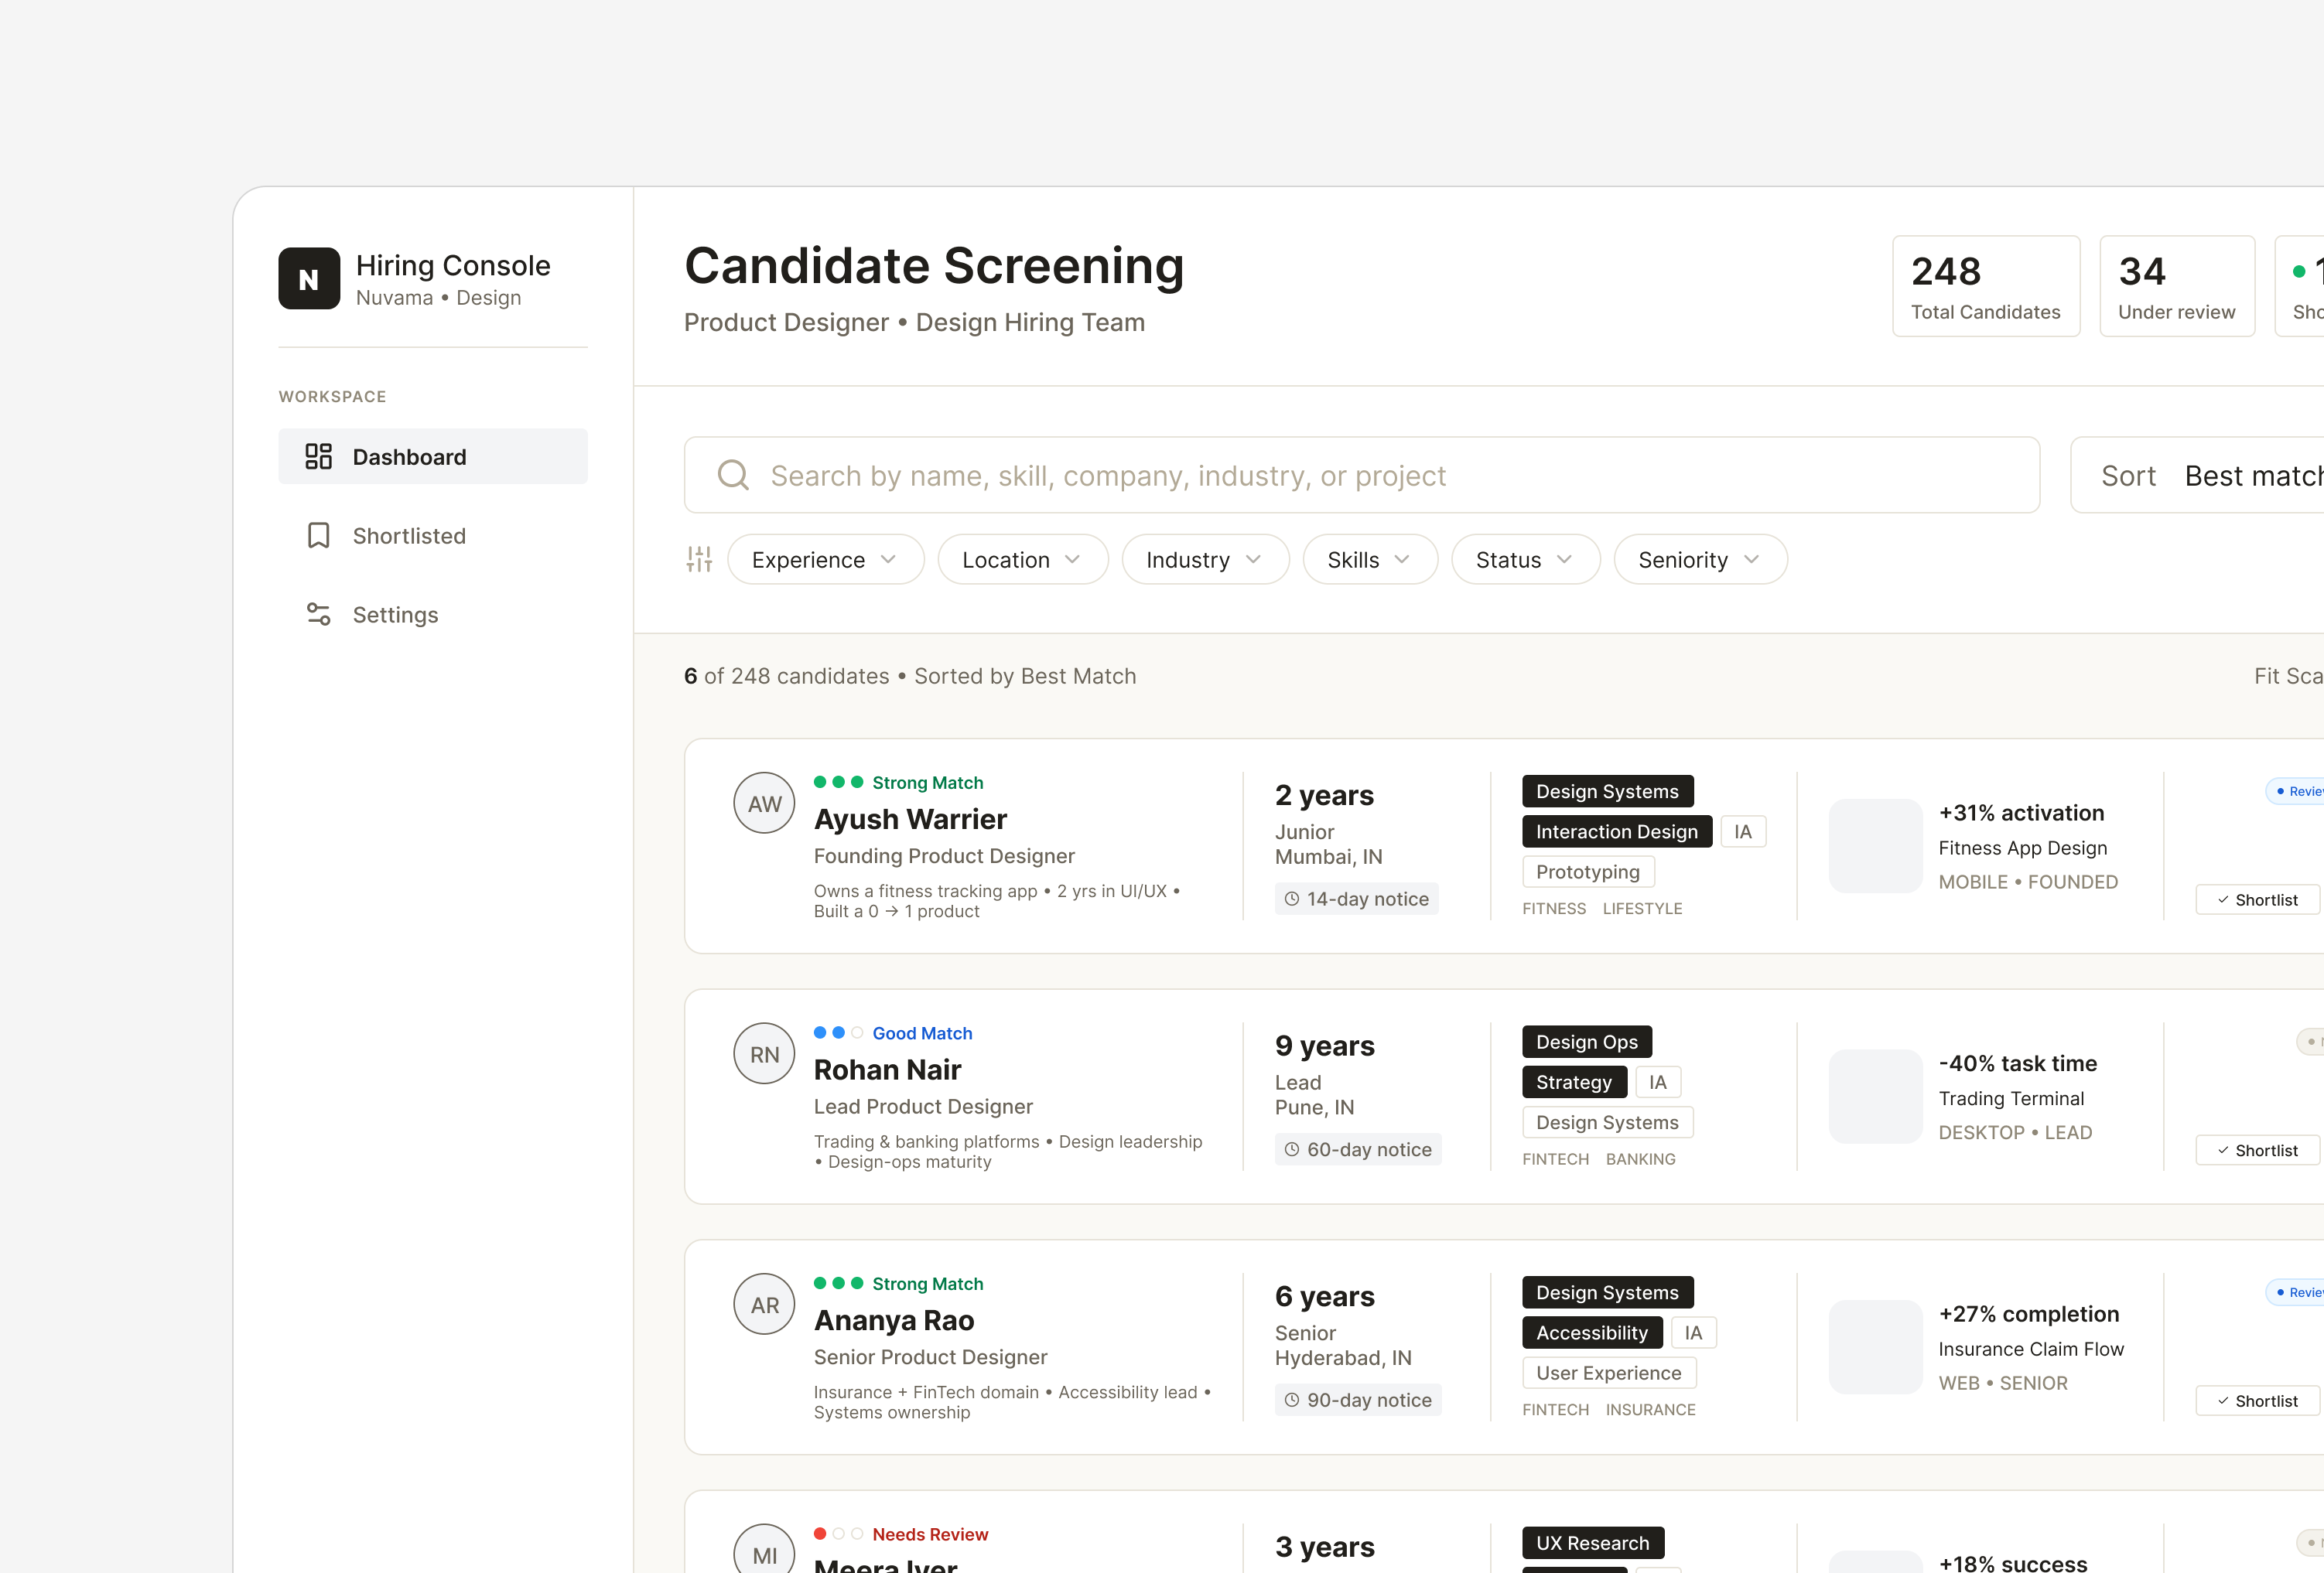Screen dimensions: 2324x1573
Task: Shortlist Rohan Nair
Action: 2259,1152
